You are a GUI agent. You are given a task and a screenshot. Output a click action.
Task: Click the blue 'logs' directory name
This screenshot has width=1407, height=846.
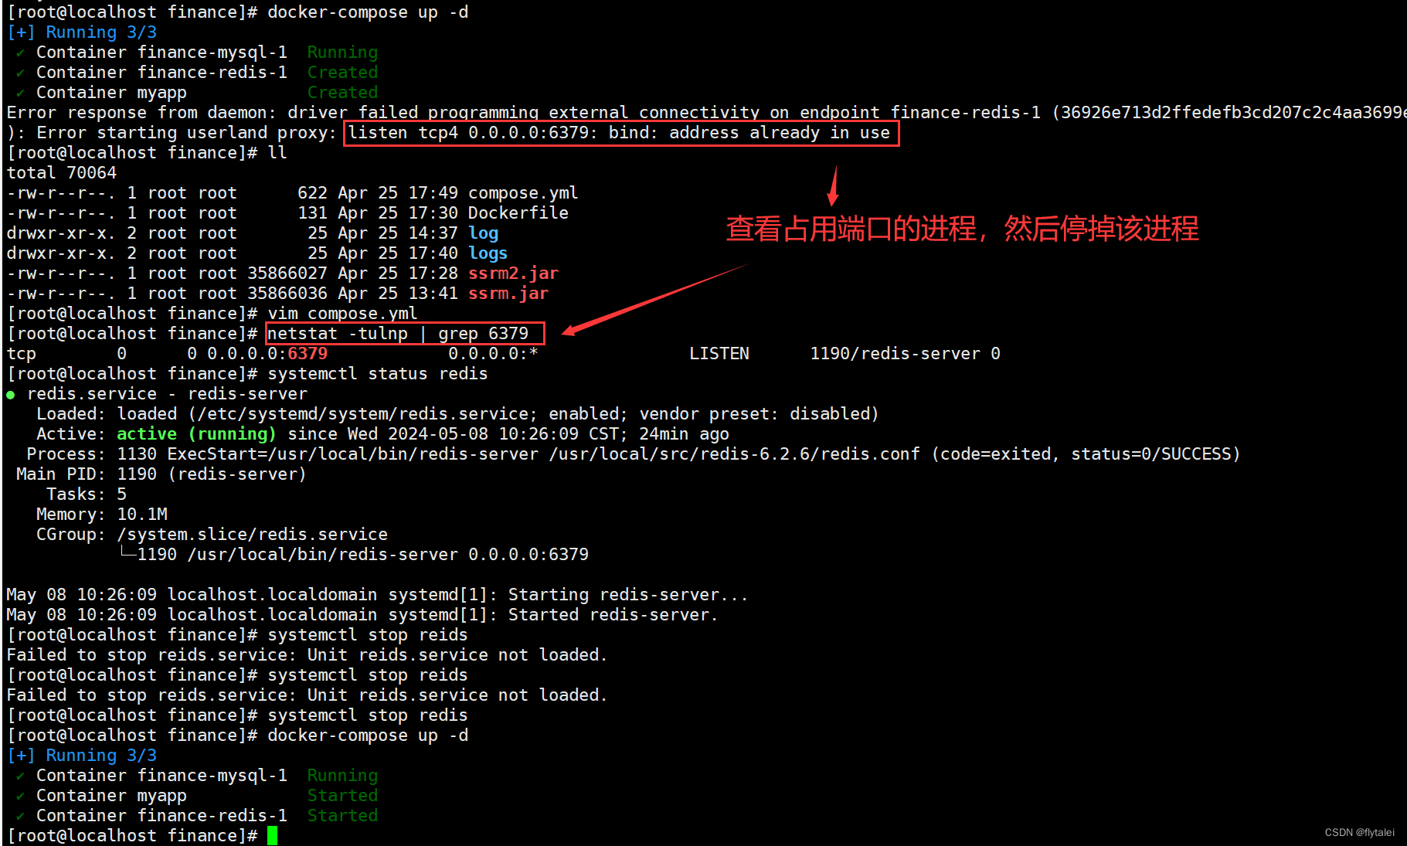(x=488, y=253)
